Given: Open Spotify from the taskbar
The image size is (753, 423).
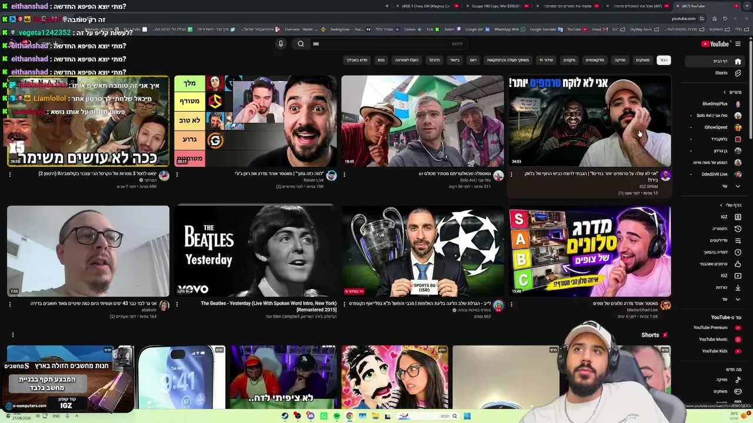Looking at the screenshot, I should click(336, 416).
